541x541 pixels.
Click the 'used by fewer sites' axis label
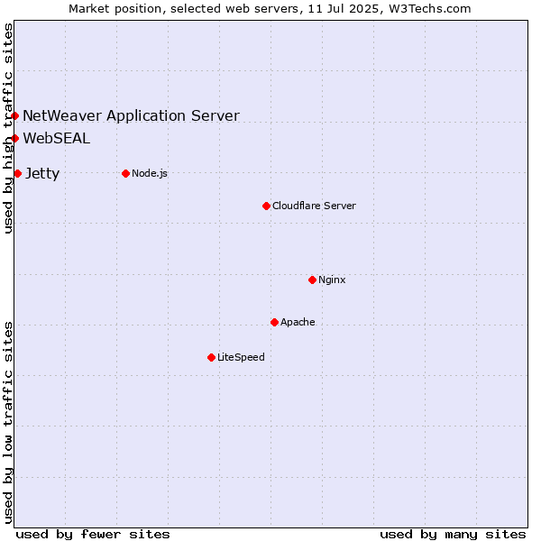click(x=93, y=535)
